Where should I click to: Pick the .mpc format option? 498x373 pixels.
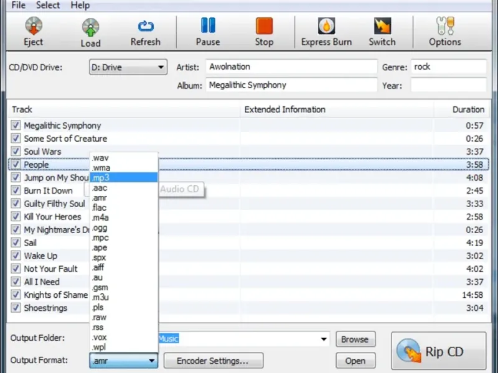point(124,237)
